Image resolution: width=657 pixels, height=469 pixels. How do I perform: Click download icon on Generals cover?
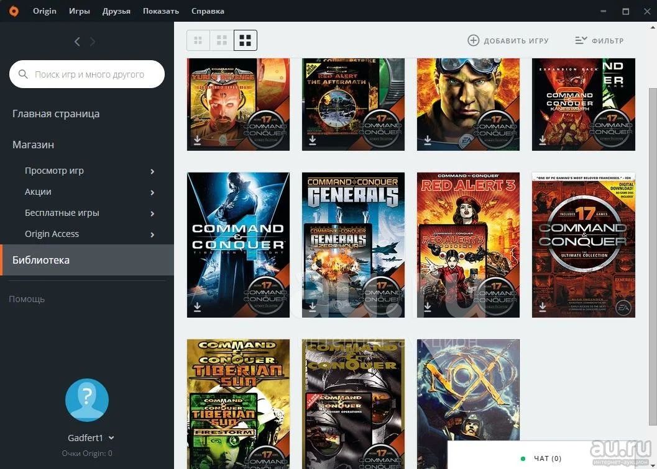(312, 307)
